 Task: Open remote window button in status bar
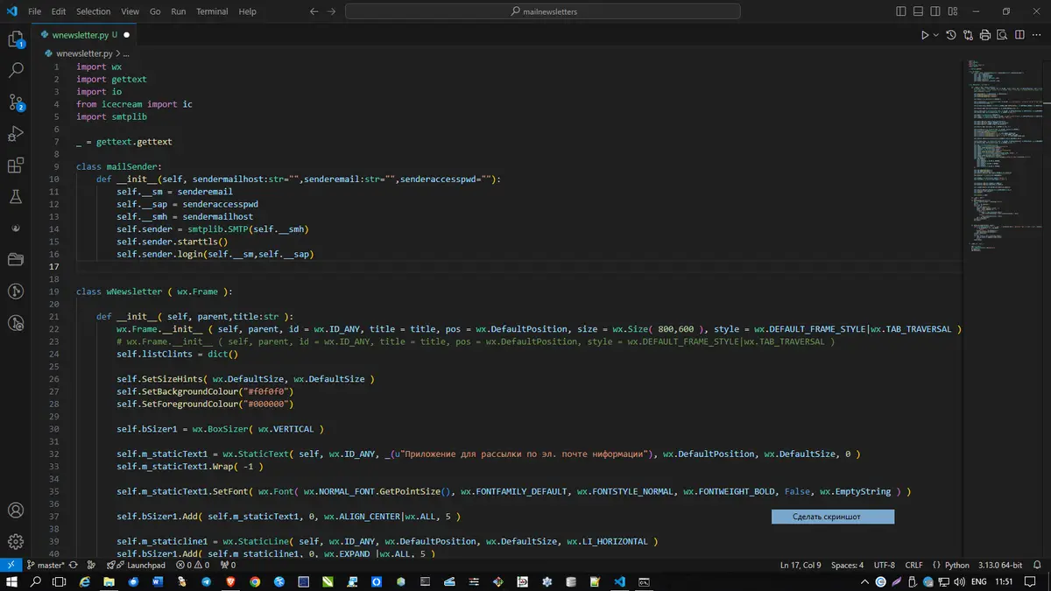pos(11,566)
